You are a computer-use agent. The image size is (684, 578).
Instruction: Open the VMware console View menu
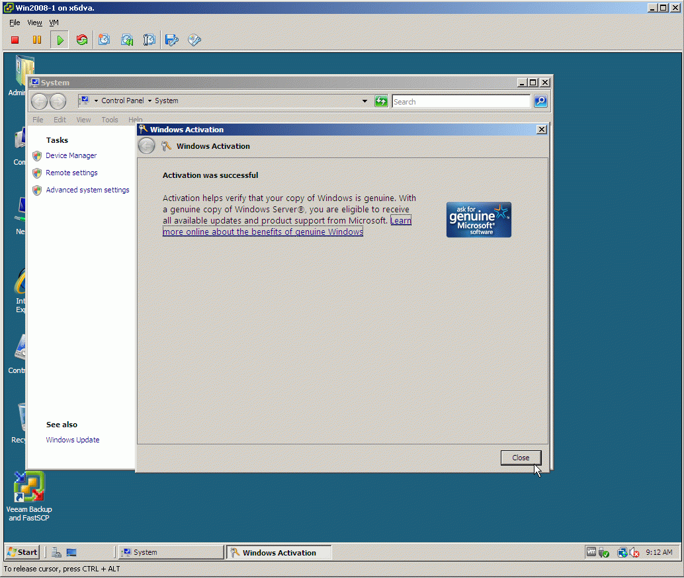(34, 22)
